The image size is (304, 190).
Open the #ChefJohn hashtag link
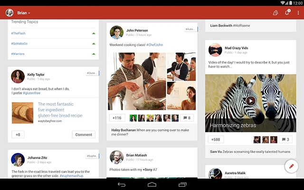155,45
